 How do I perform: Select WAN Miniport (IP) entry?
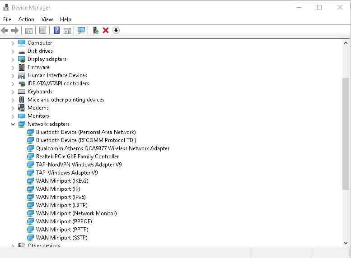58,189
